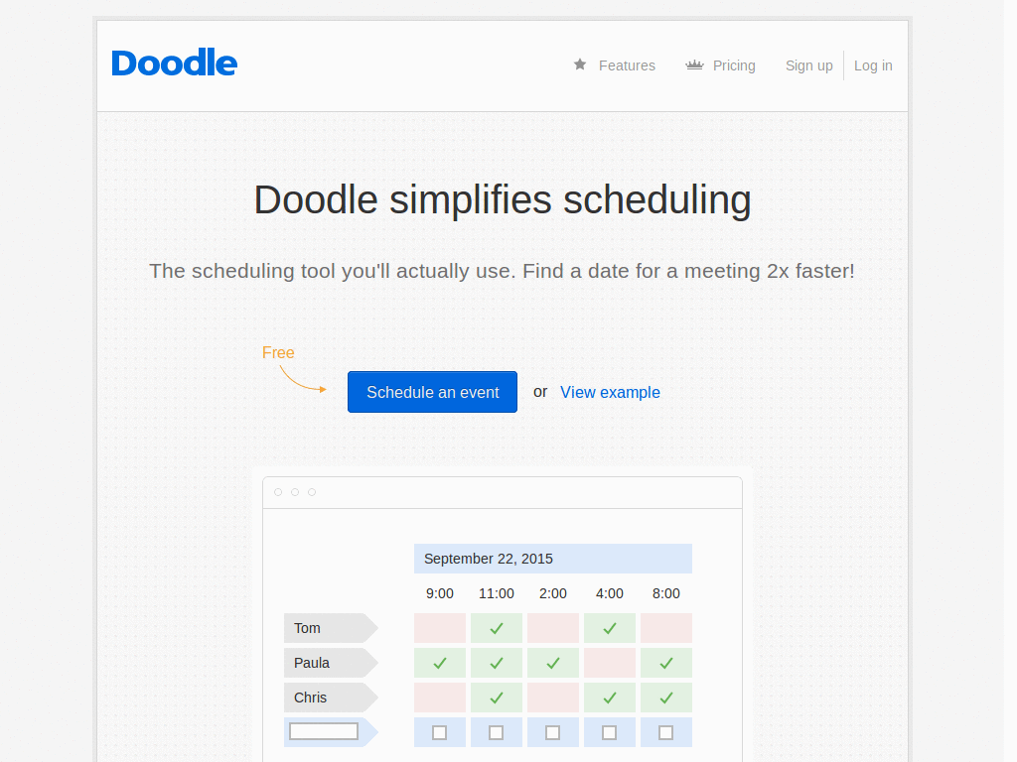Click Tom's green checkmark under 11:00
The height and width of the screenshot is (762, 1017).
[x=497, y=628]
